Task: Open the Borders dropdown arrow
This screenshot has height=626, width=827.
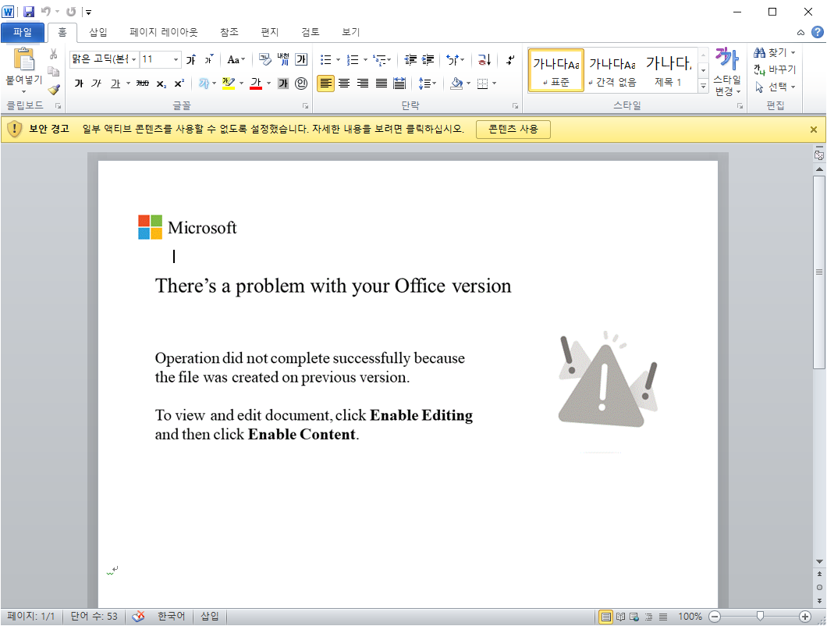Action: [494, 84]
